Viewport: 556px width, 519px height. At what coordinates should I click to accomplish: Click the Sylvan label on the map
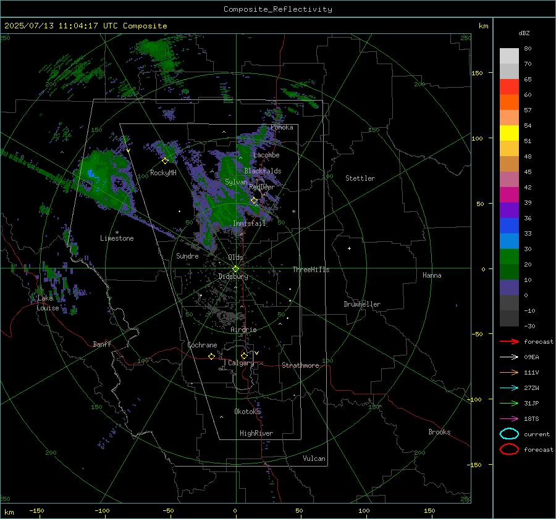click(236, 182)
